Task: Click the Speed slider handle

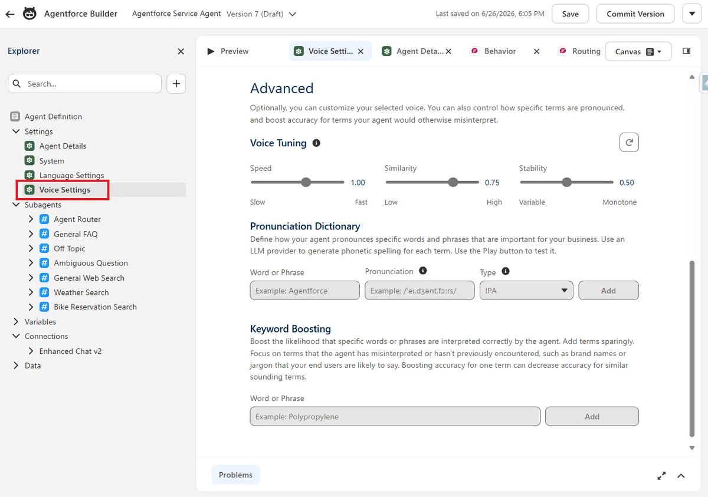Action: click(306, 182)
